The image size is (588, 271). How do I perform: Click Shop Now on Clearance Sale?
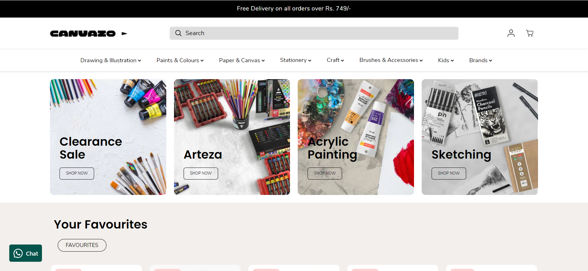coord(77,173)
